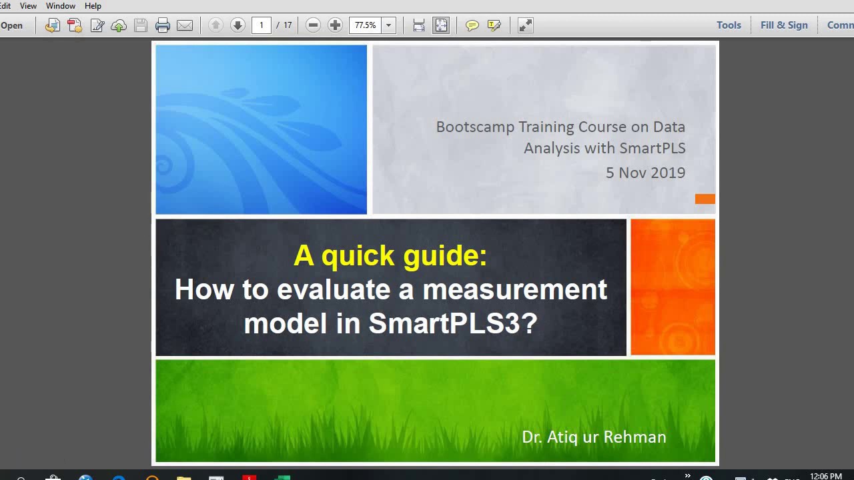Viewport: 854px width, 480px height.
Task: Click the text Analysis with SmartPLS
Action: tap(604, 148)
